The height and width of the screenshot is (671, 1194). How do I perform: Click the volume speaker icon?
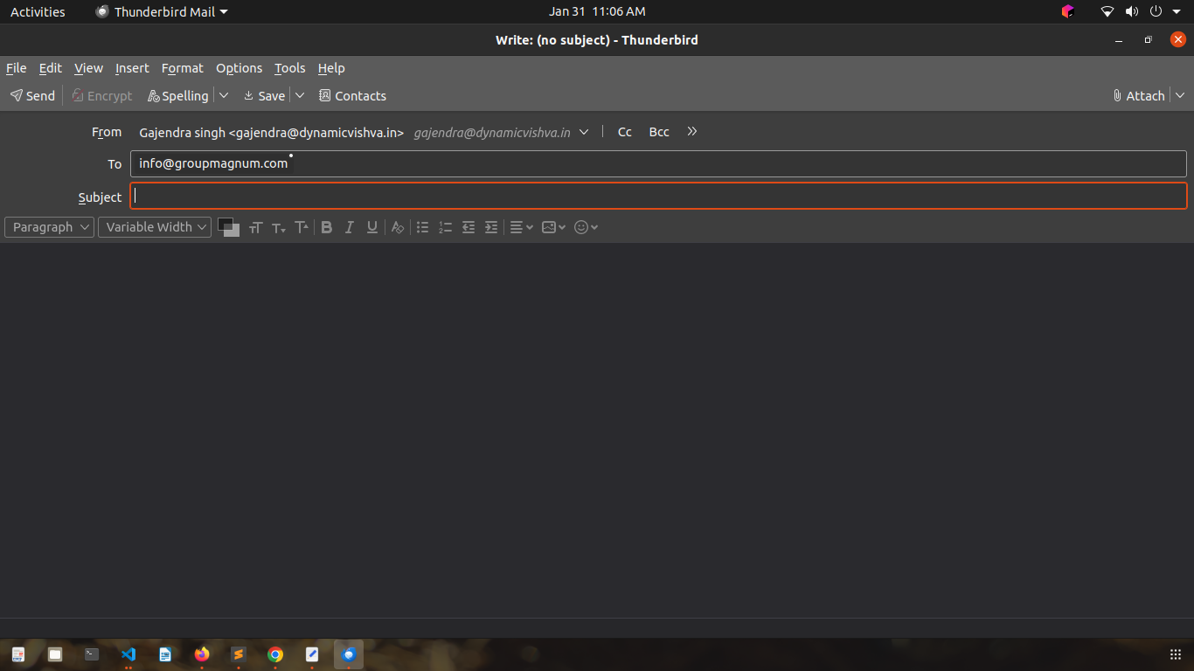pos(1132,12)
